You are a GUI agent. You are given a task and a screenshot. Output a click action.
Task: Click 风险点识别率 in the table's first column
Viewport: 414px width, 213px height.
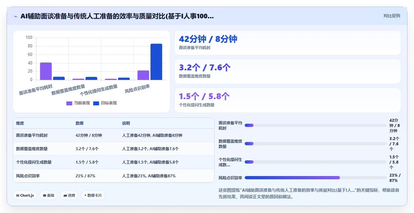point(28,176)
